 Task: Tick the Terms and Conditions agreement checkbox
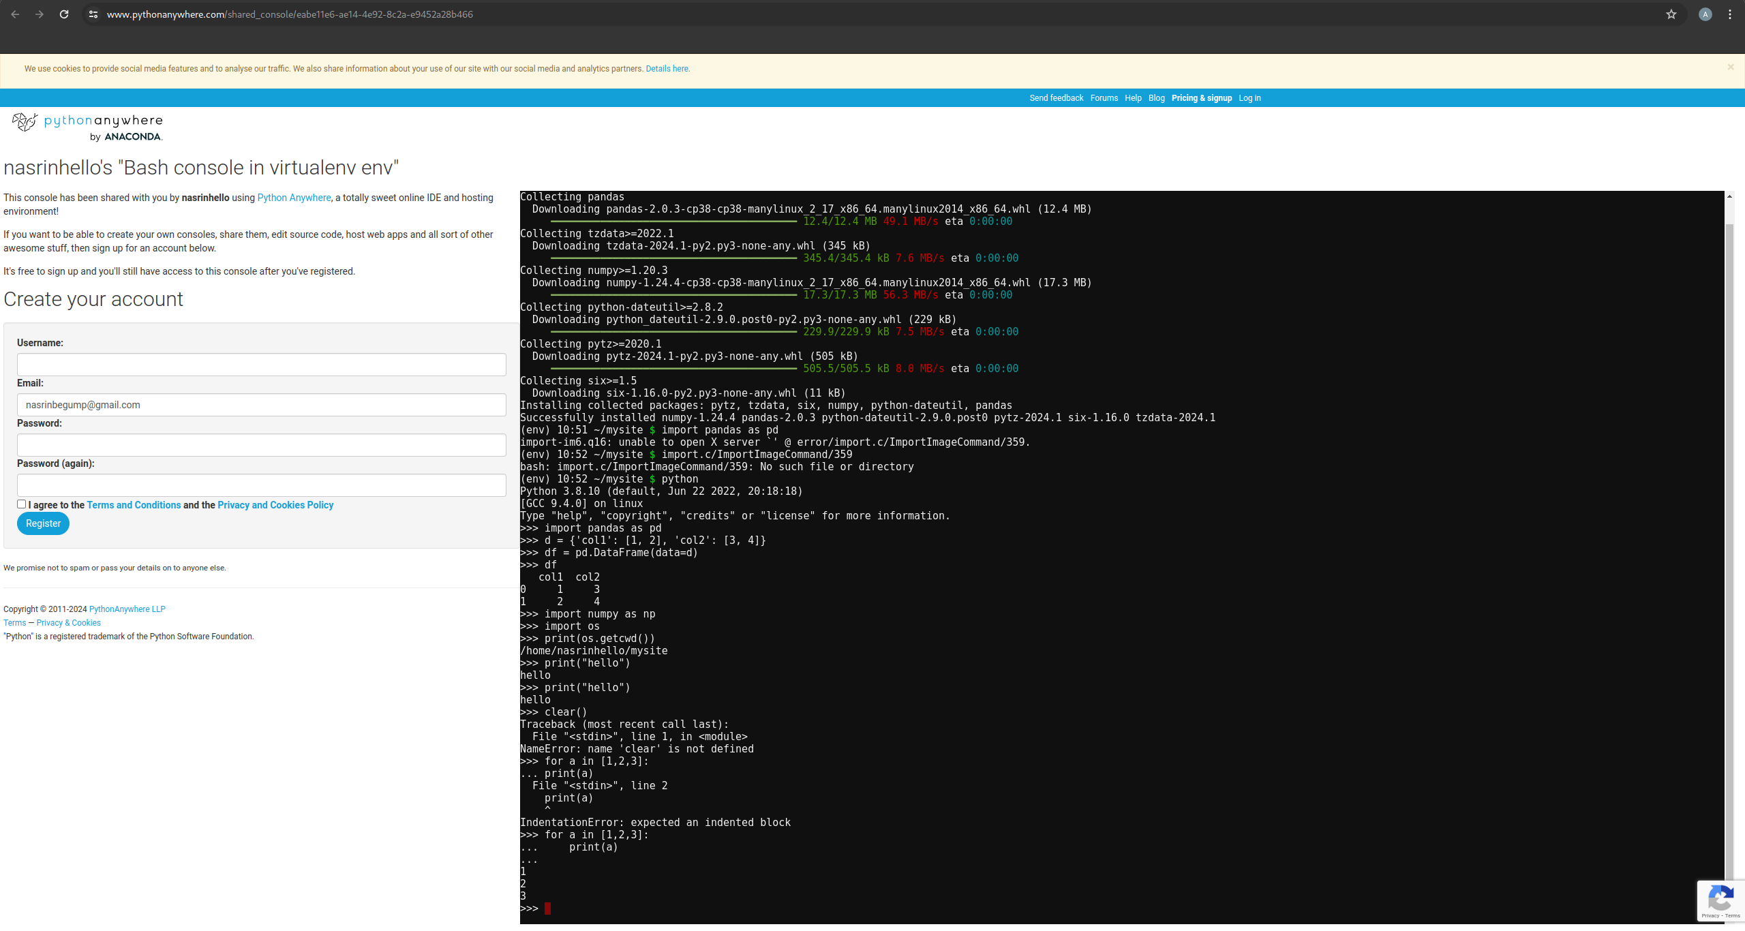click(22, 504)
